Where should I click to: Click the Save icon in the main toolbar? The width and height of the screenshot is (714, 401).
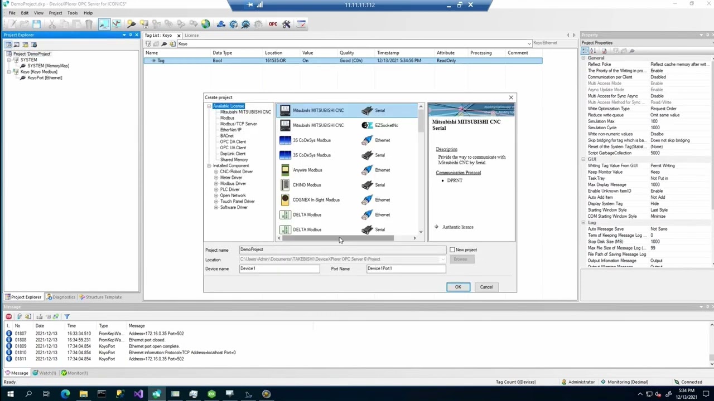coord(36,24)
